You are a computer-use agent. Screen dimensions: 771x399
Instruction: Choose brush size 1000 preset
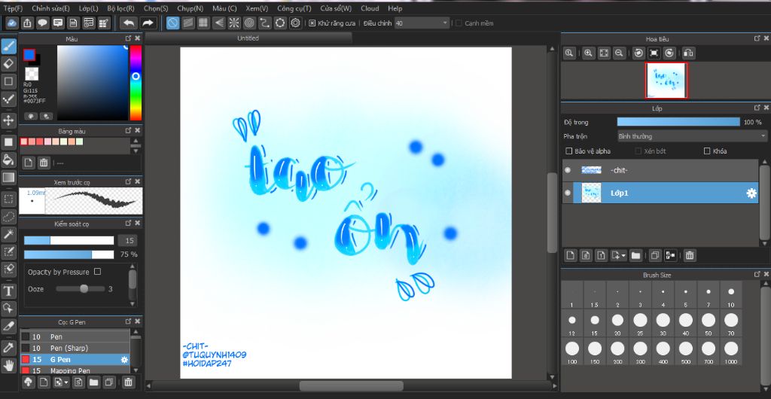coord(731,352)
